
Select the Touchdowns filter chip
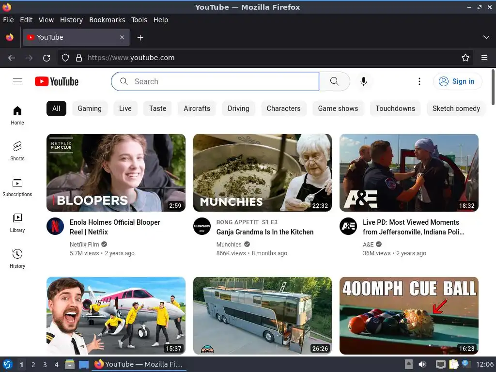395,108
